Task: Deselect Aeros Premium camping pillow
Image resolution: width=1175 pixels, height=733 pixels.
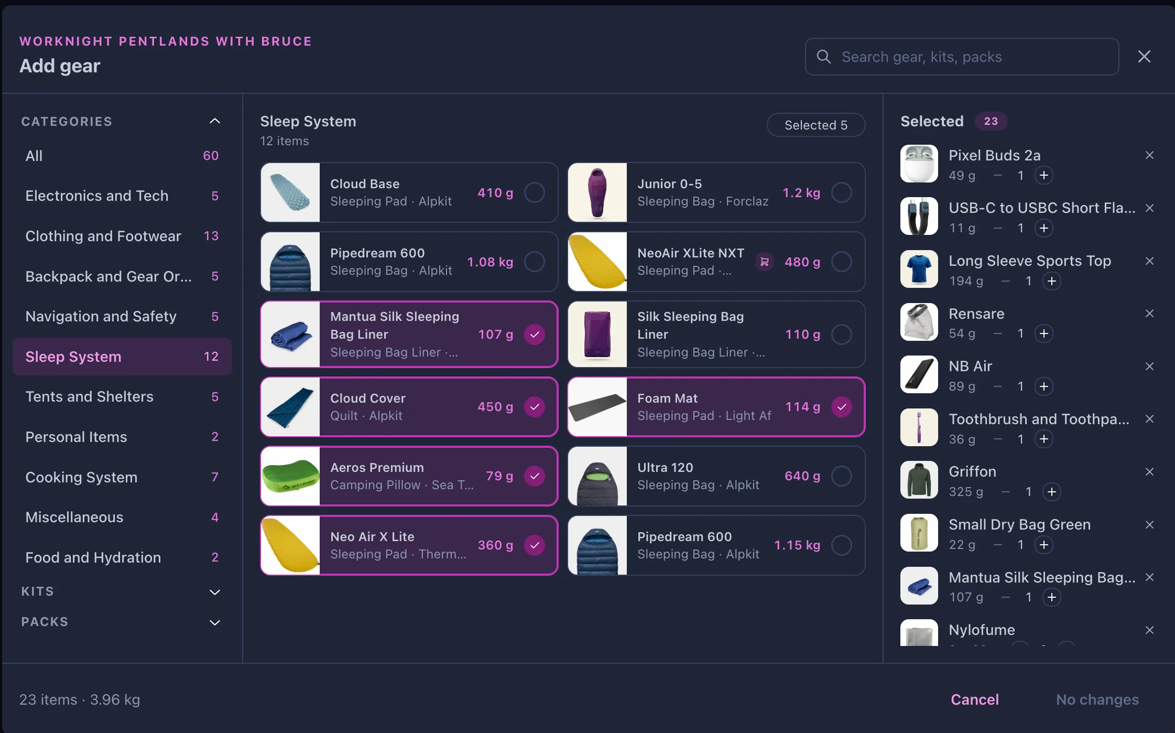Action: pos(535,476)
